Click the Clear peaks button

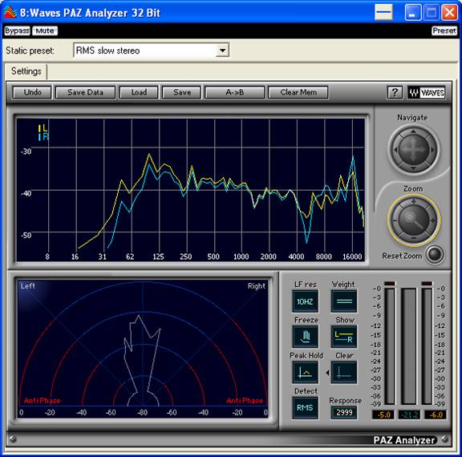(x=344, y=373)
